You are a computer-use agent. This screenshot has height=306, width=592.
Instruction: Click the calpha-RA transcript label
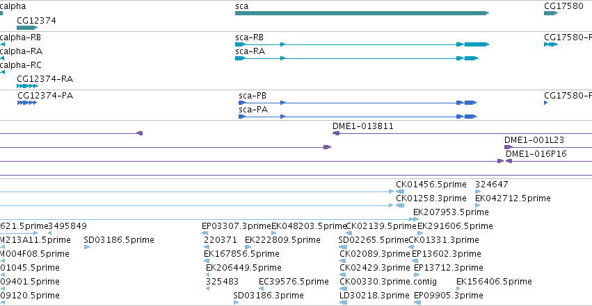[21, 51]
